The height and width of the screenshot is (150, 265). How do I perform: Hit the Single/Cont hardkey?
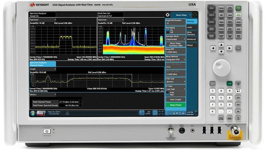(x=221, y=36)
